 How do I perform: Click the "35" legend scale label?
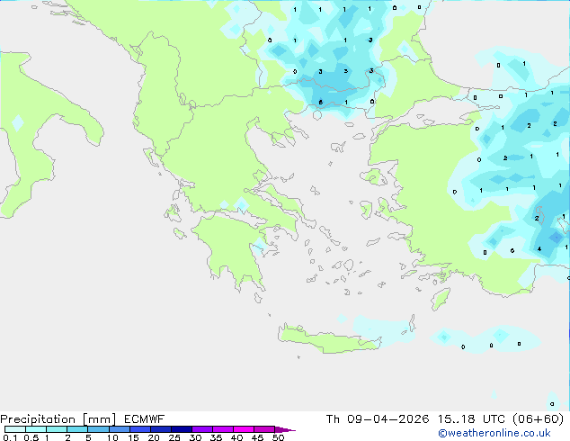point(216,437)
